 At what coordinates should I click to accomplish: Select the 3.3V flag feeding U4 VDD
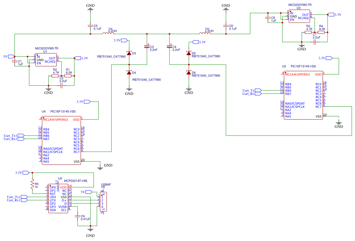[x=87, y=102]
